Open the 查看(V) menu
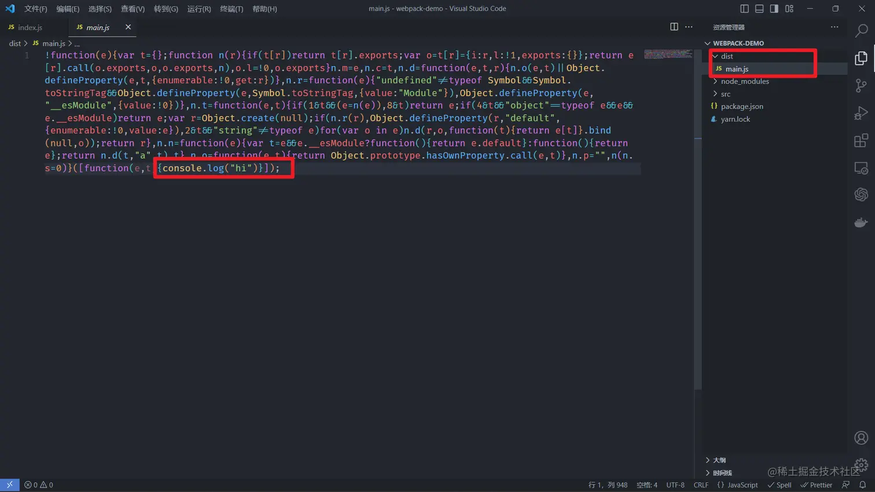Screen dimensions: 875x492 click(133, 9)
